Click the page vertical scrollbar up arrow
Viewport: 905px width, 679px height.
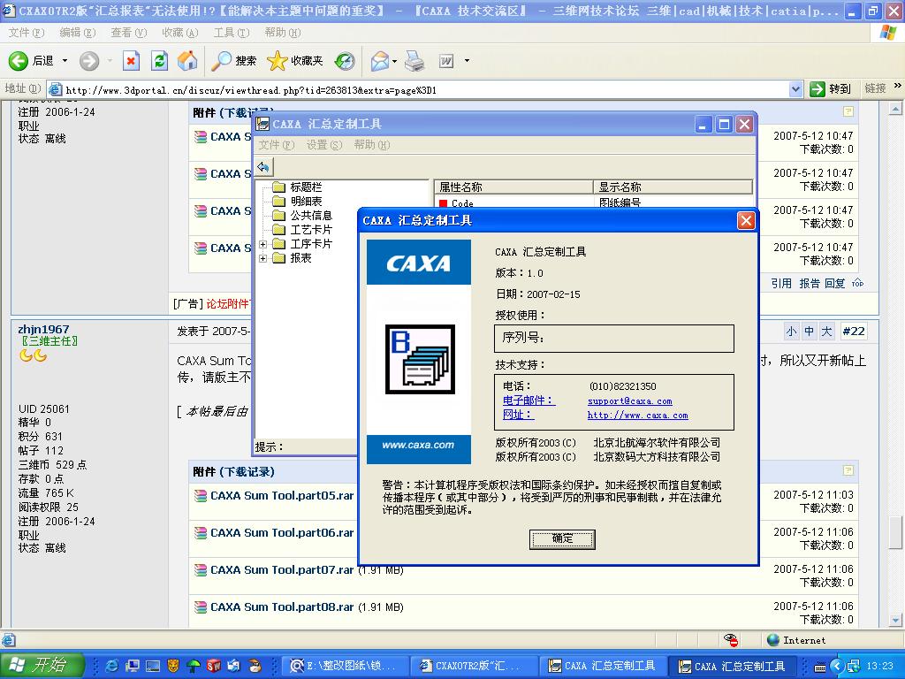pos(895,108)
